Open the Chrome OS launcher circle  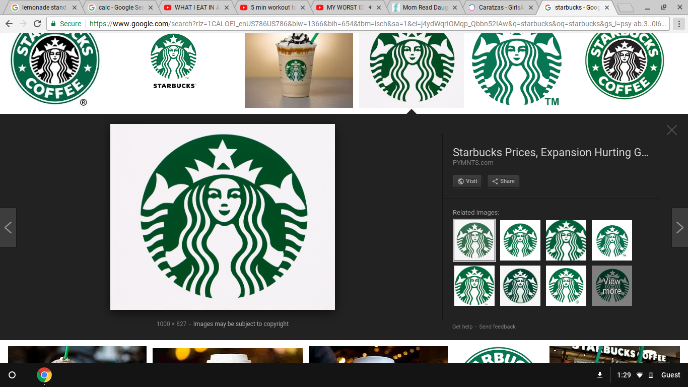(x=12, y=375)
